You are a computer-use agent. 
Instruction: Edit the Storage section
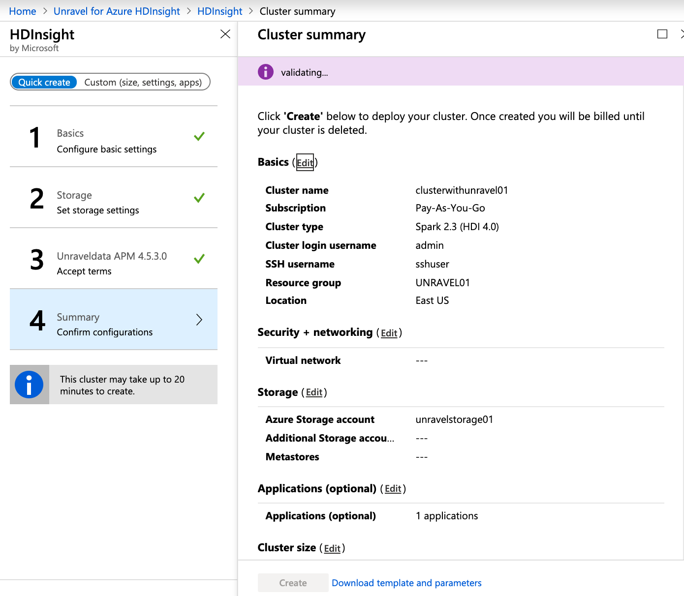pos(314,392)
